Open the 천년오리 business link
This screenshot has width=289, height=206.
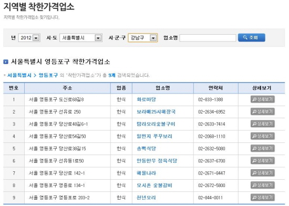[147, 198]
